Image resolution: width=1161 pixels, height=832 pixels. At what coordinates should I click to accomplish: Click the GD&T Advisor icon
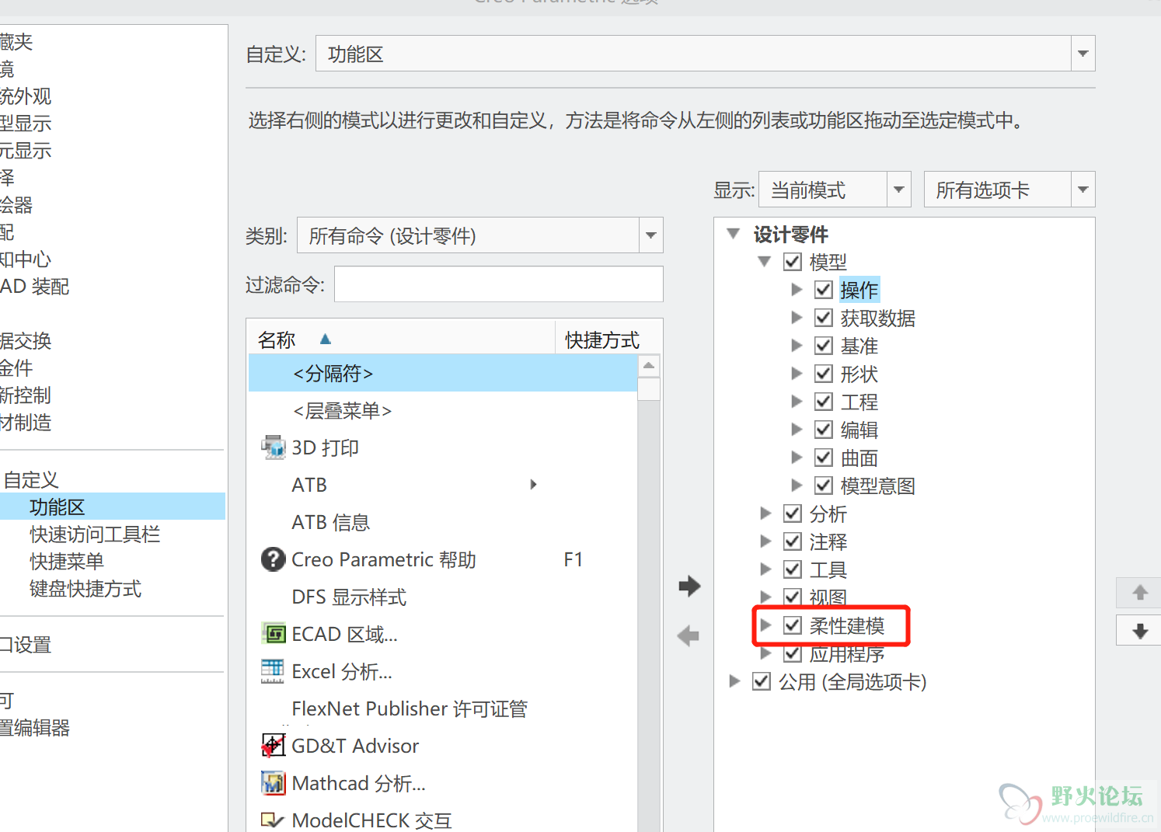[273, 746]
